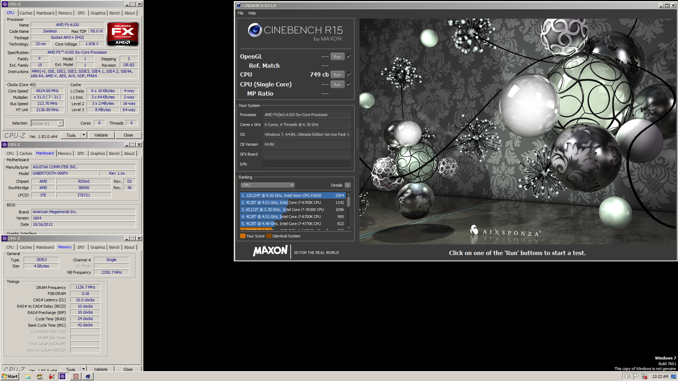
Task: Open Memory tab in the Mainboard CPU-Z window
Action: coord(65,153)
